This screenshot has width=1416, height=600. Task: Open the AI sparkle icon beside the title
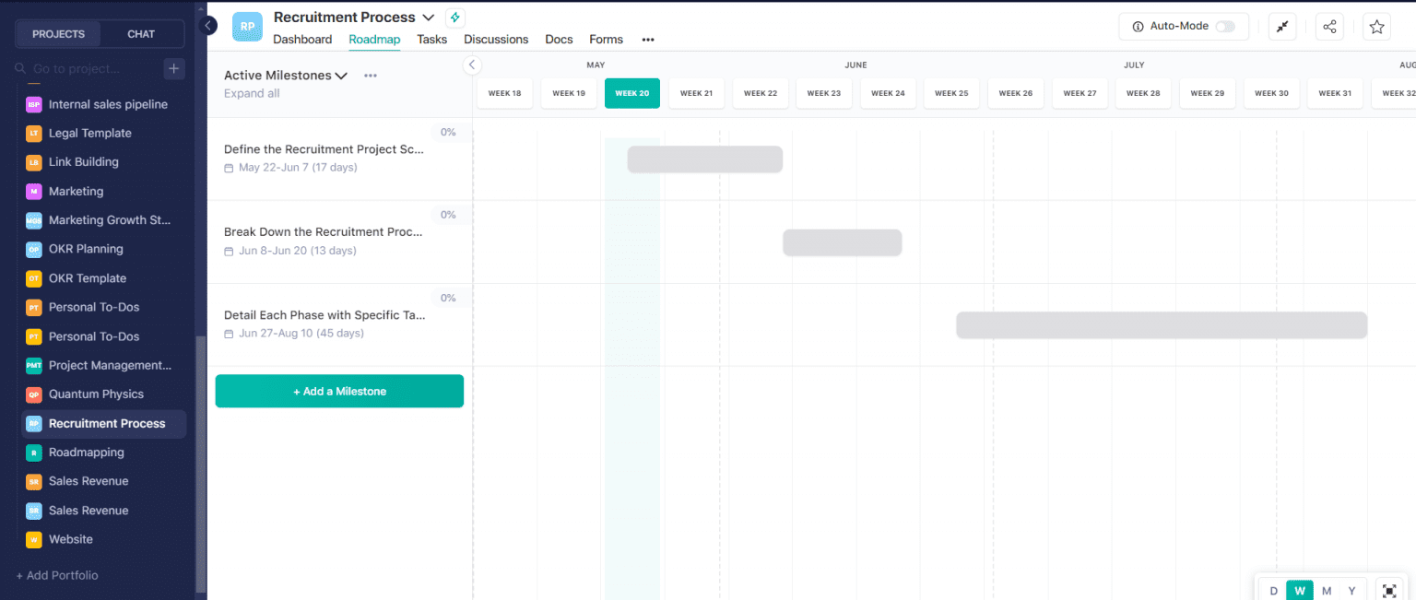pos(454,17)
